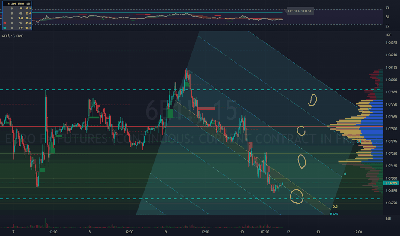Image resolution: width=400 pixels, height=236 pixels.
Task: Click the gray AVG dot in the 1W row
Action: (12, 28)
